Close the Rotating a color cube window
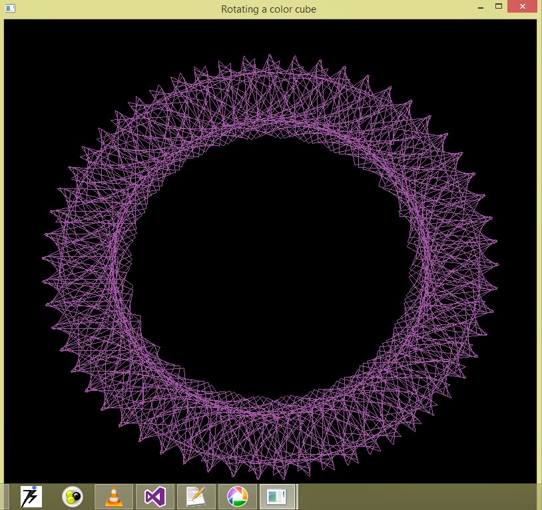Viewport: 542px width, 510px height. click(x=521, y=7)
